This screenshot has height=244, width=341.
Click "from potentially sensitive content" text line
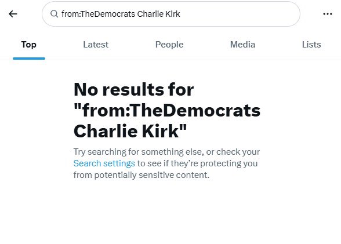142,175
